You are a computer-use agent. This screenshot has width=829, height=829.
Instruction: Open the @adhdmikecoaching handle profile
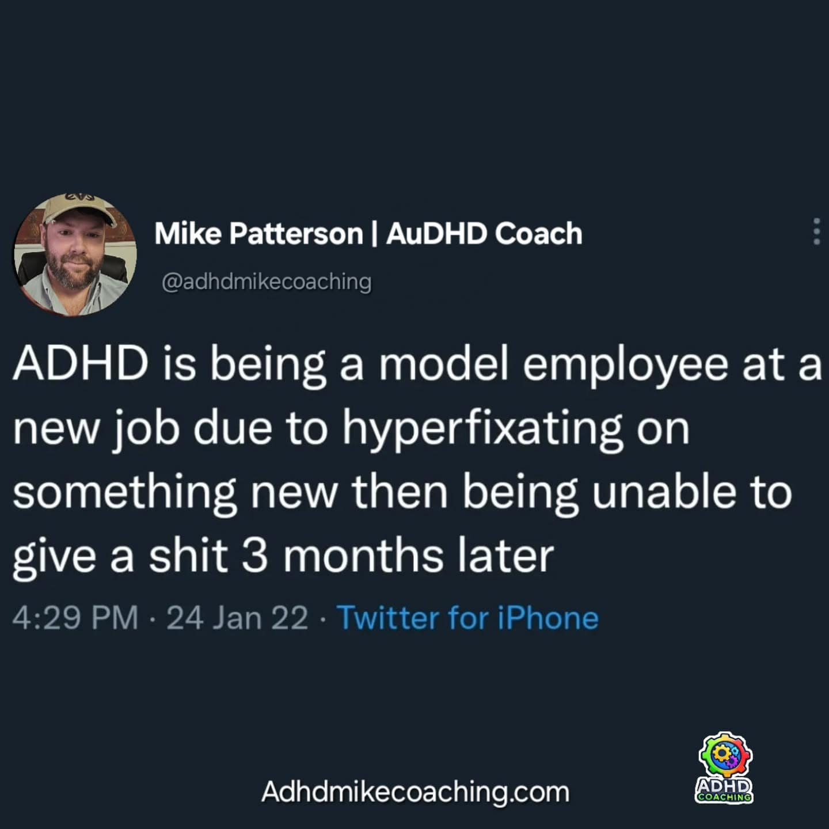point(267,282)
